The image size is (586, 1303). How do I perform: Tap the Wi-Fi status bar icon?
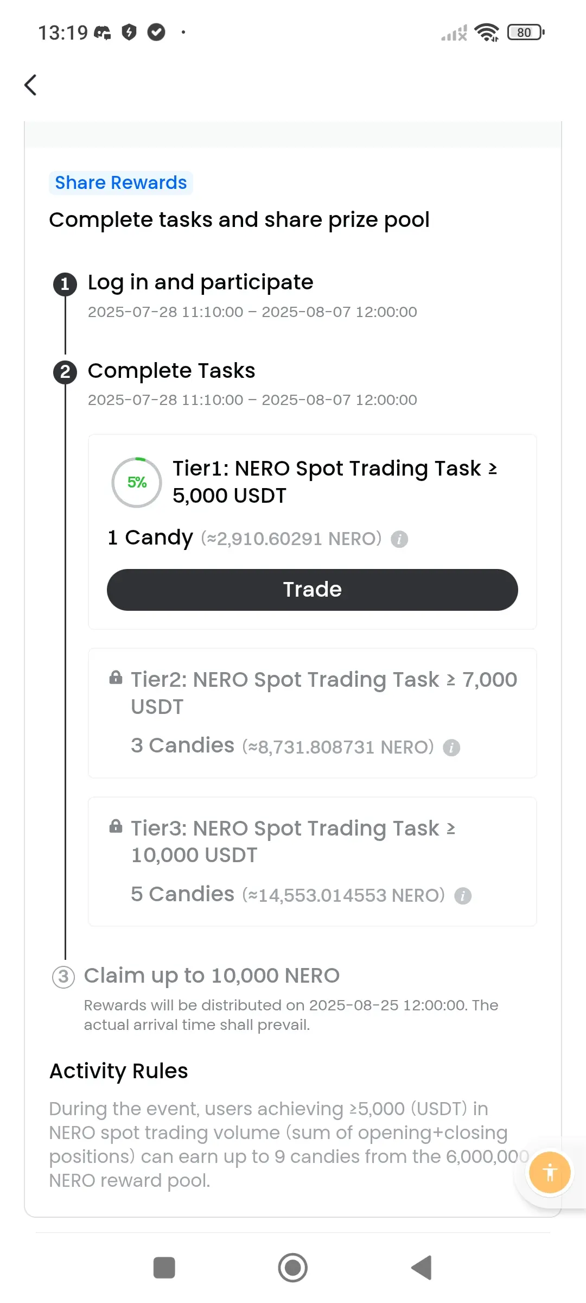pyautogui.click(x=487, y=33)
